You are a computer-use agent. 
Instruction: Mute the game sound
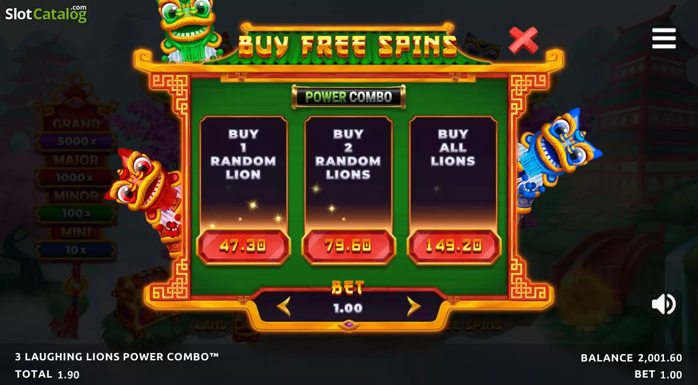tap(664, 303)
